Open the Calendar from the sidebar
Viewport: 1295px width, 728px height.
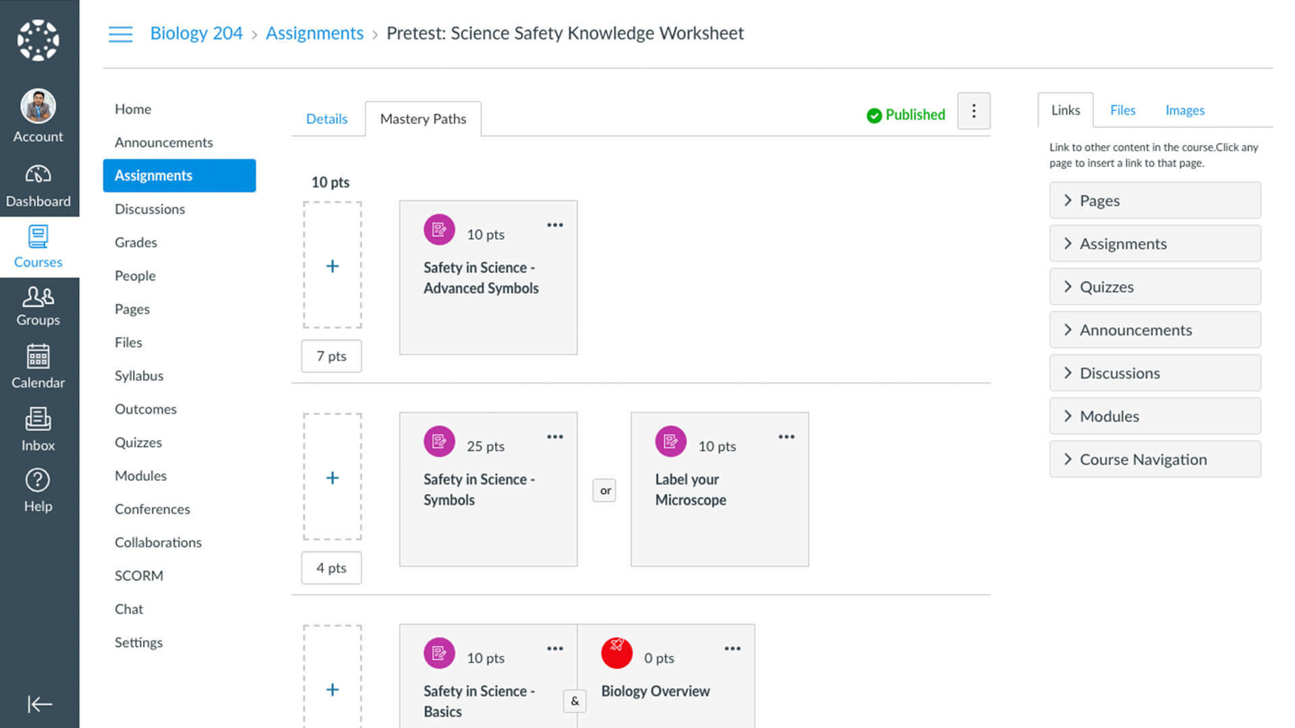click(x=38, y=366)
